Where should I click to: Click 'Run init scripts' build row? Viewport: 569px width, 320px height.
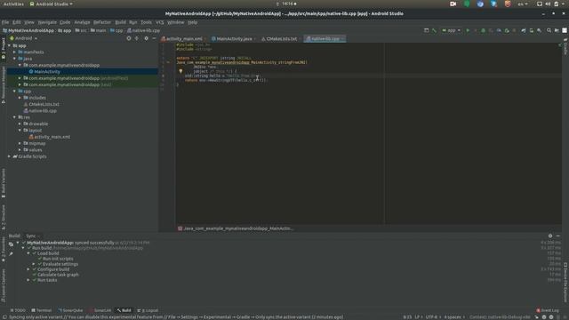58,259
